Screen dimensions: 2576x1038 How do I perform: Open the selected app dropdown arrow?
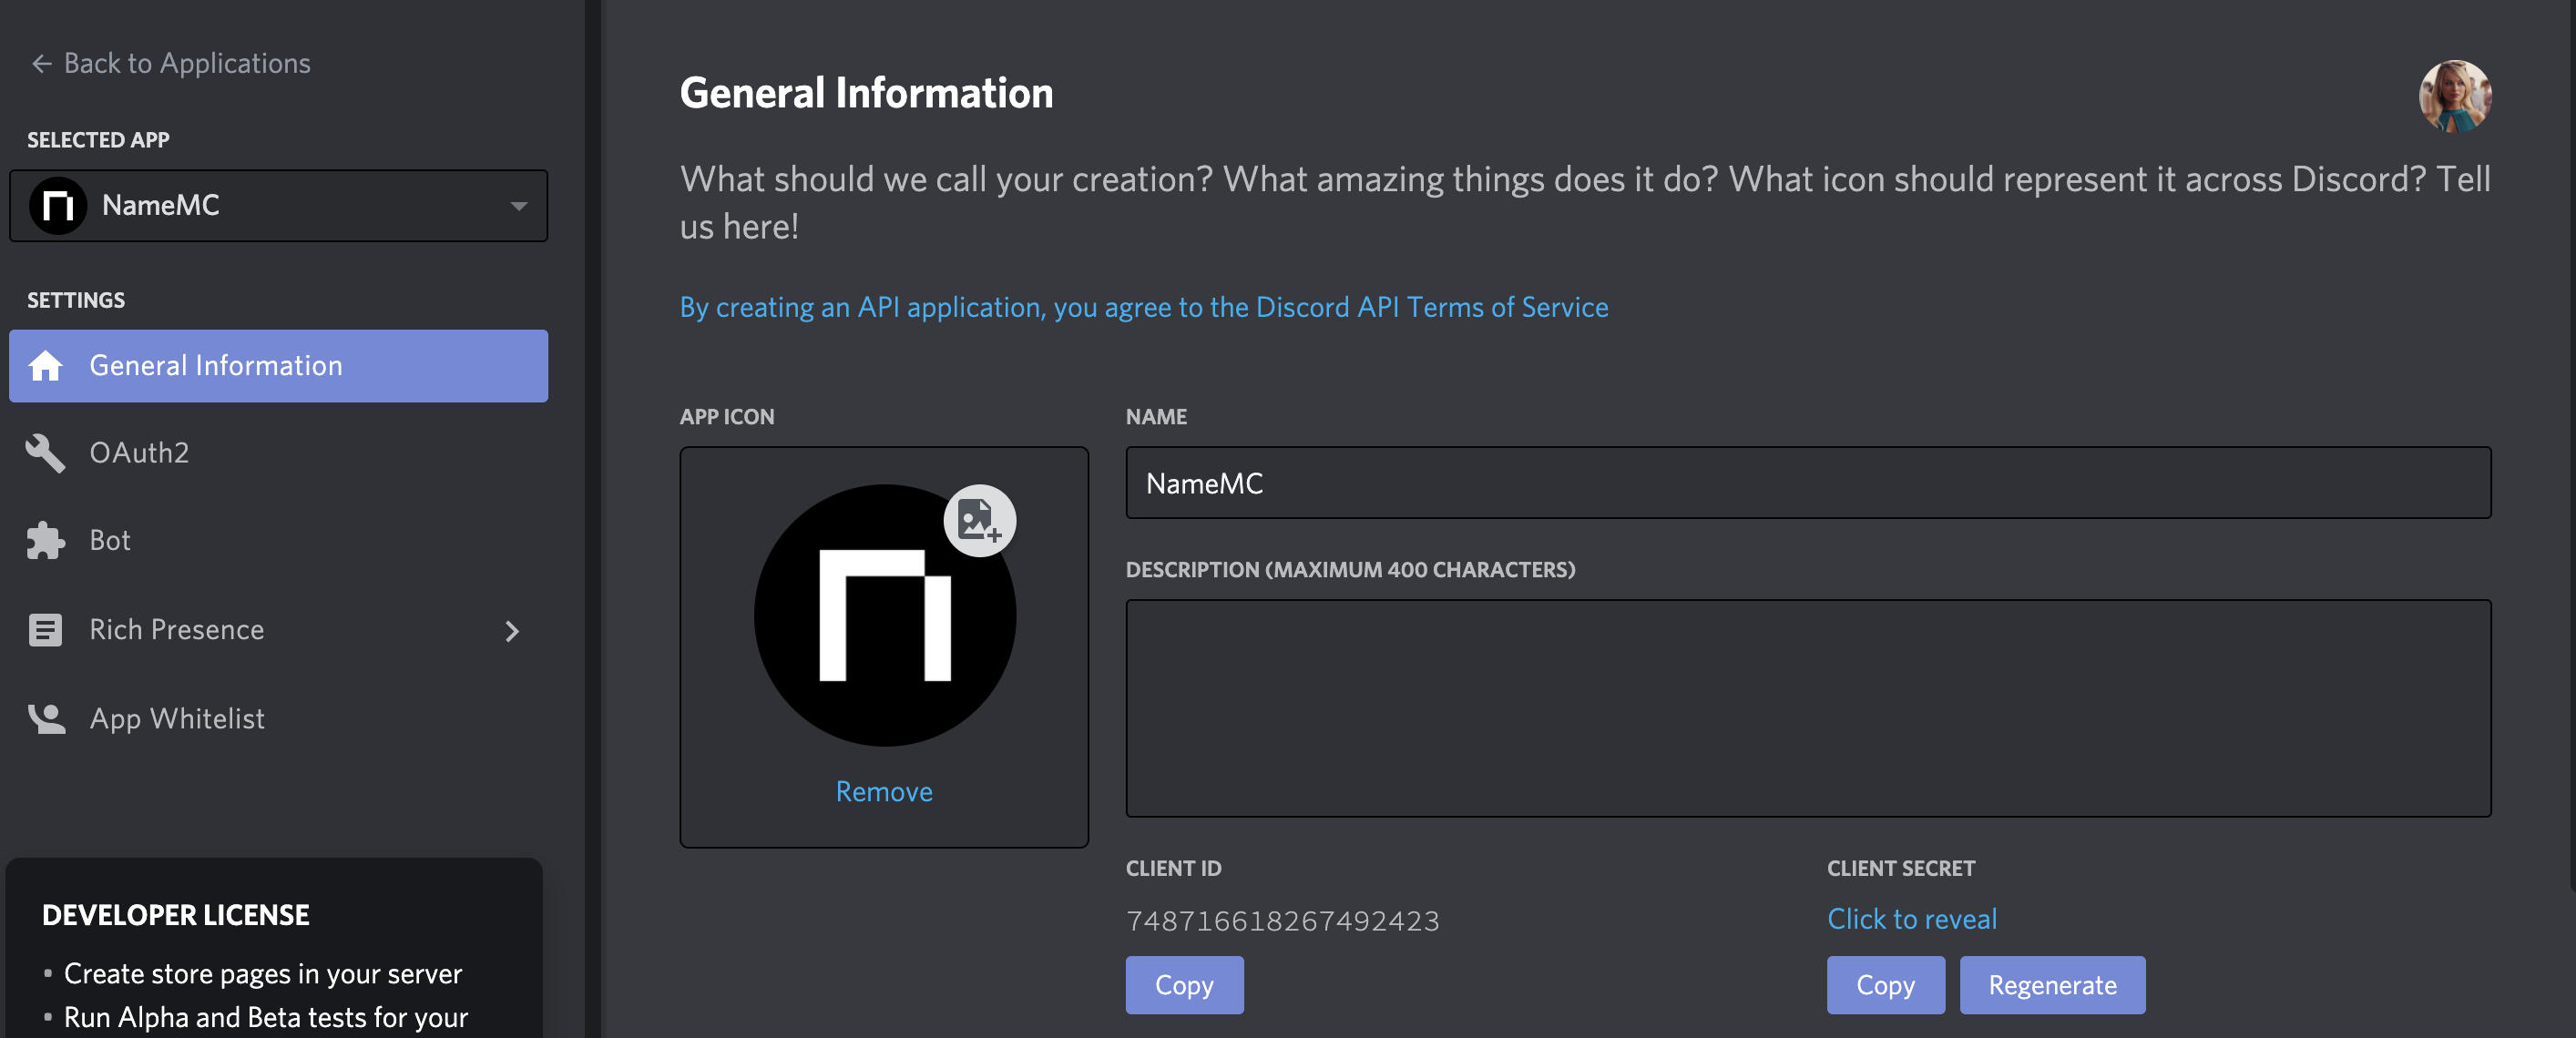pyautogui.click(x=518, y=206)
